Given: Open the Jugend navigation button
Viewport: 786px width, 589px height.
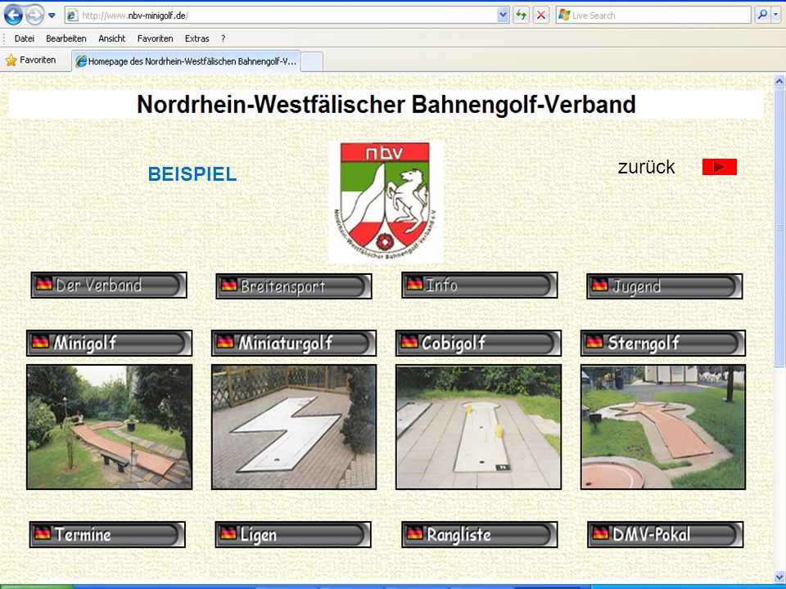Looking at the screenshot, I should click(665, 286).
